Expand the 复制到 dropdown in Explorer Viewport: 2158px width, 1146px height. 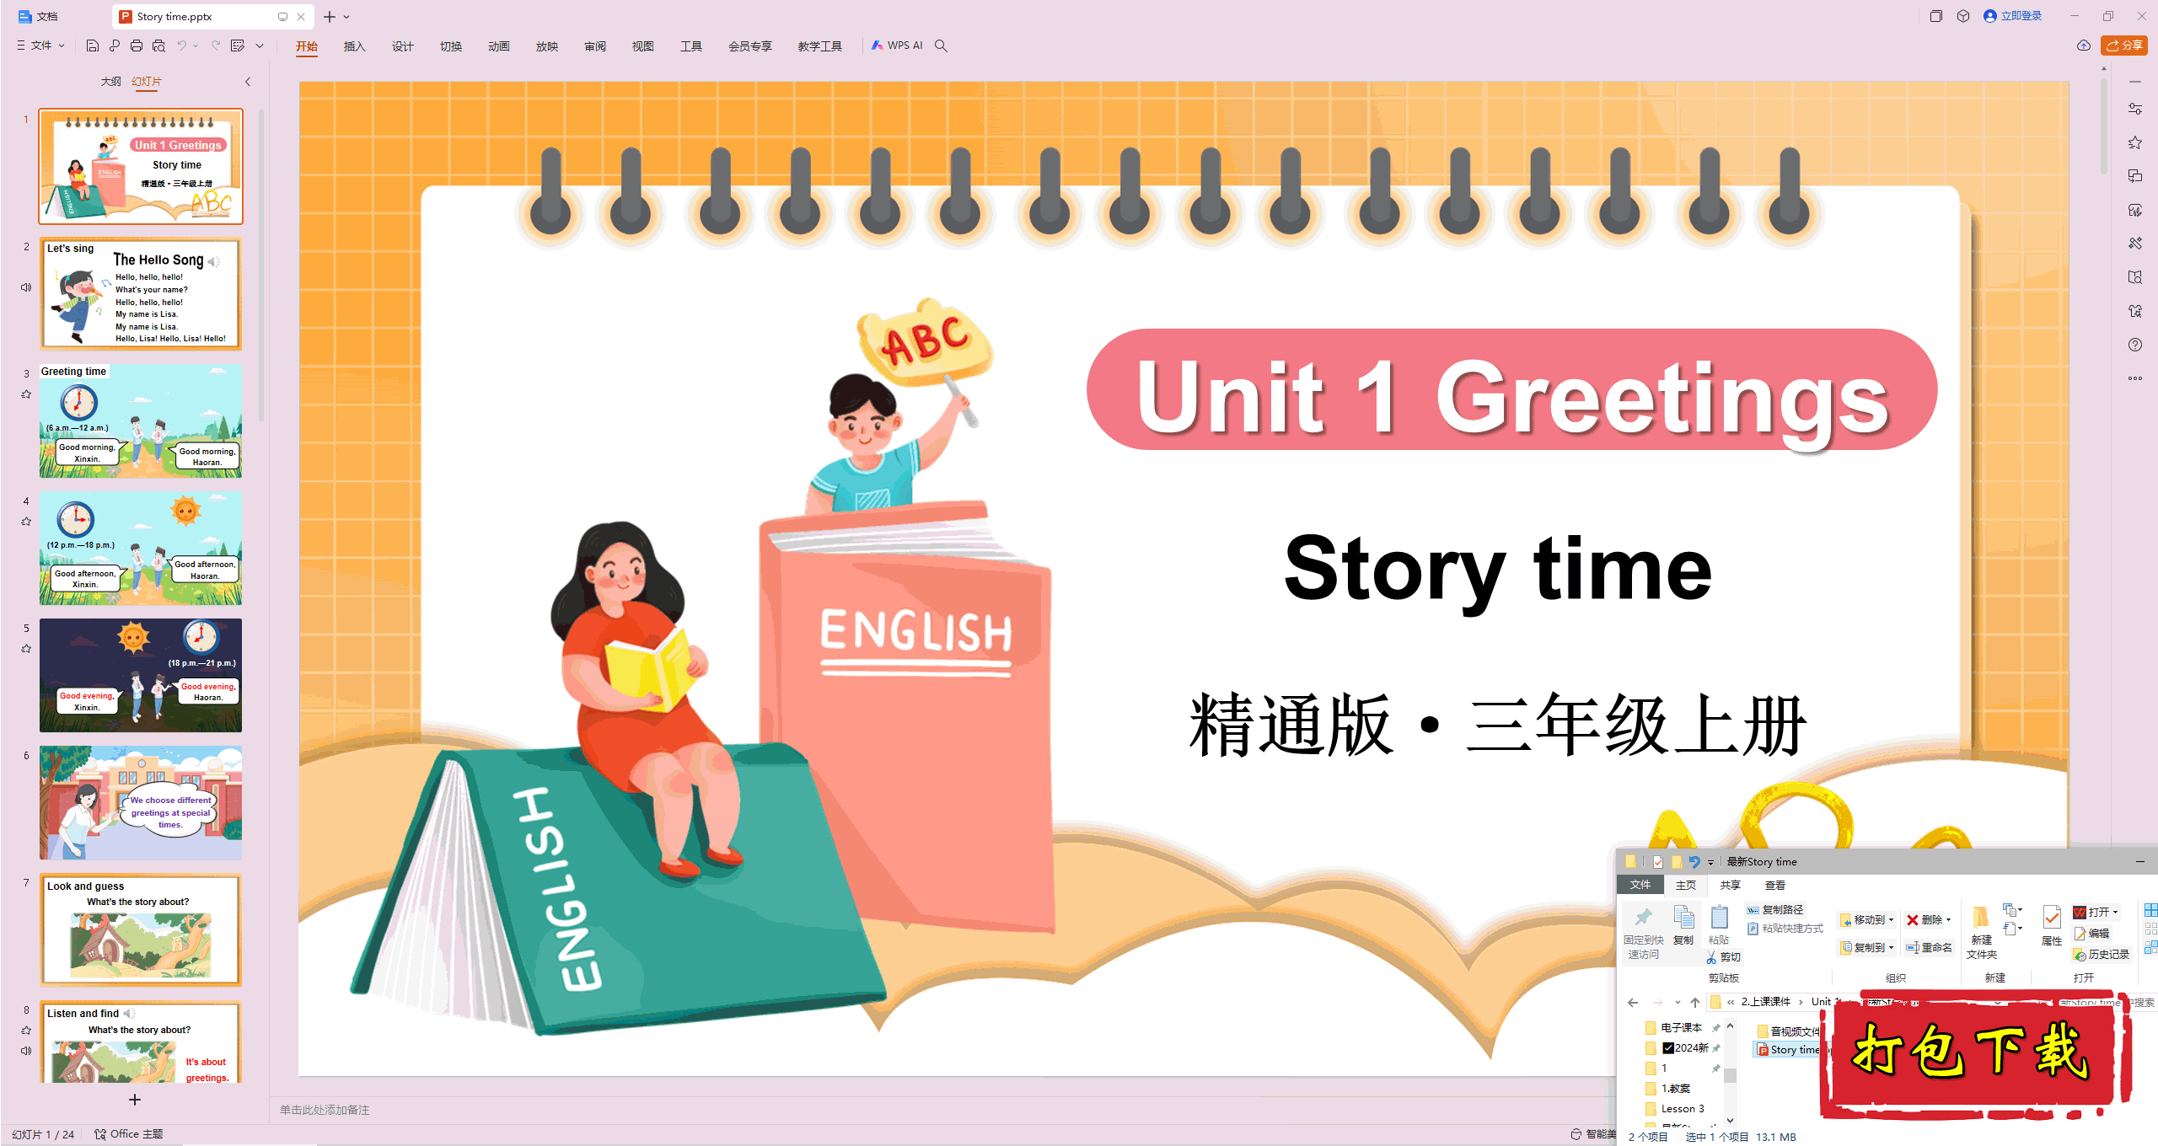click(x=1891, y=948)
